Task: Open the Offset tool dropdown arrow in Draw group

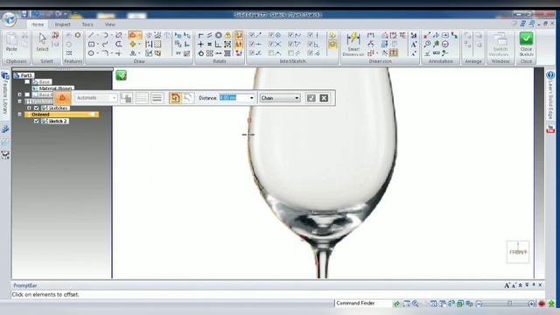Action: 140,35
